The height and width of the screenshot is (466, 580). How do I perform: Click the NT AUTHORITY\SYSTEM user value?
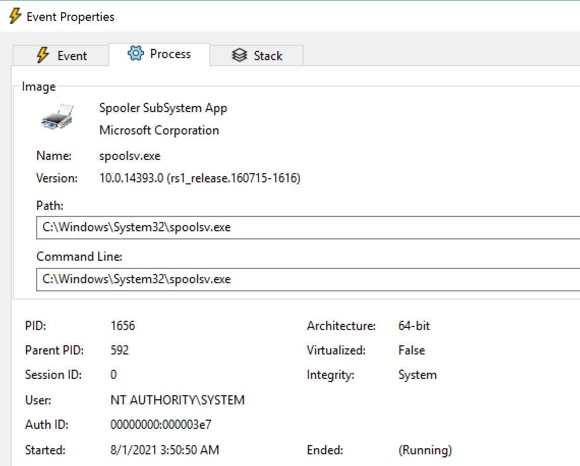point(178,400)
